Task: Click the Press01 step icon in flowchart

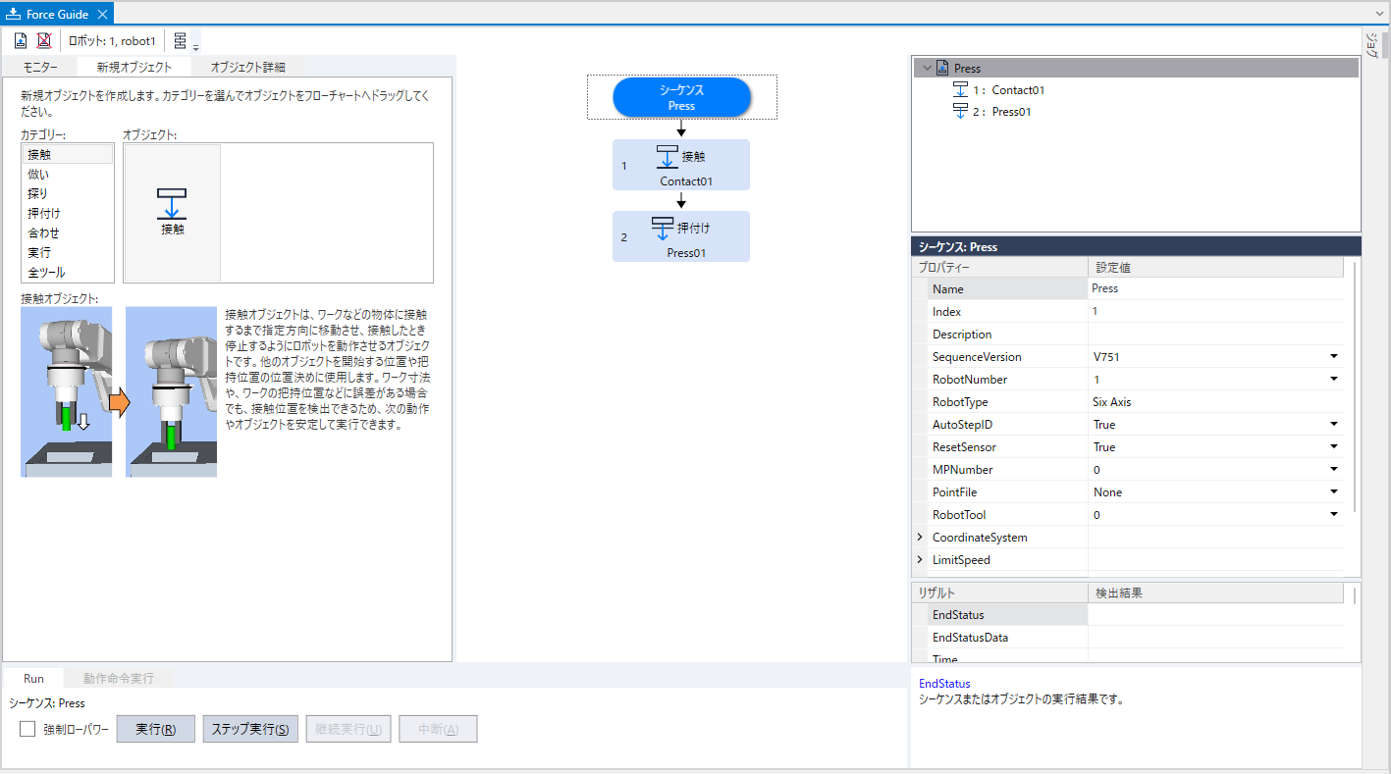Action: click(663, 229)
